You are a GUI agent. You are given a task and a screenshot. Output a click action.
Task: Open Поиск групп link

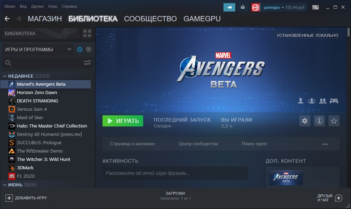click(254, 144)
